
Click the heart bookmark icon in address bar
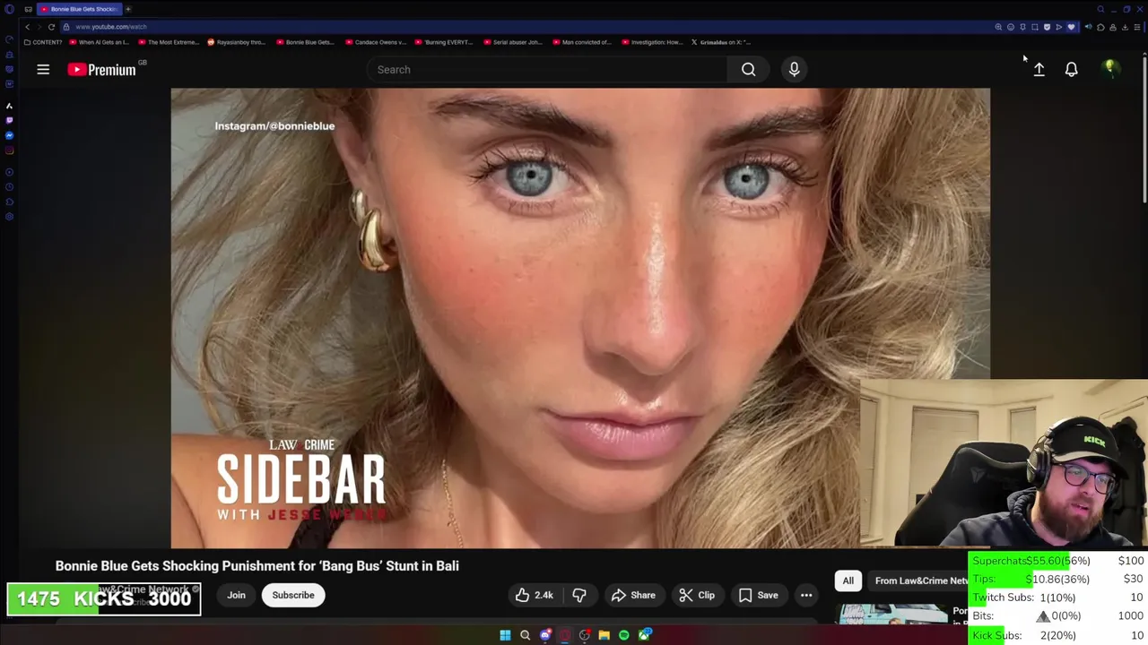[x=1071, y=27]
